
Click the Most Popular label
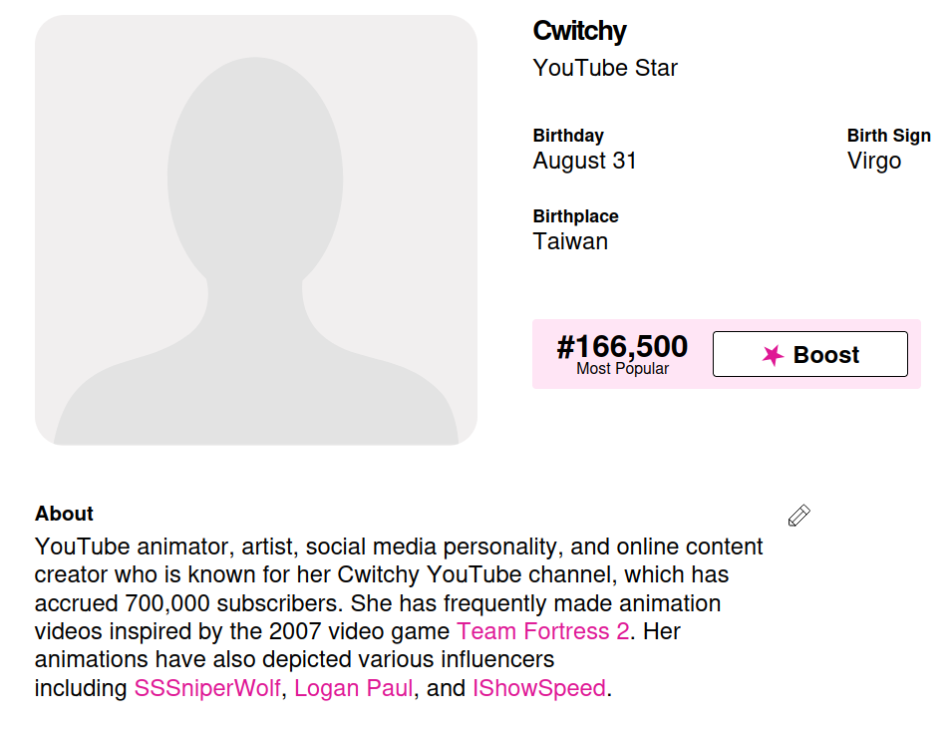tap(622, 369)
